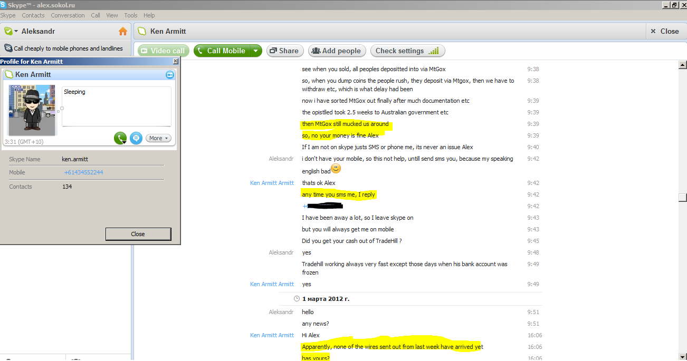Open the Conversation menu

point(68,15)
